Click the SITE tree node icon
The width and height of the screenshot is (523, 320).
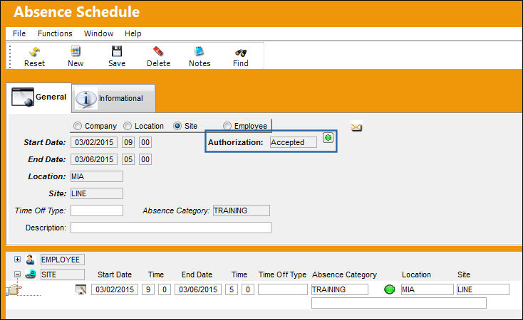[31, 274]
